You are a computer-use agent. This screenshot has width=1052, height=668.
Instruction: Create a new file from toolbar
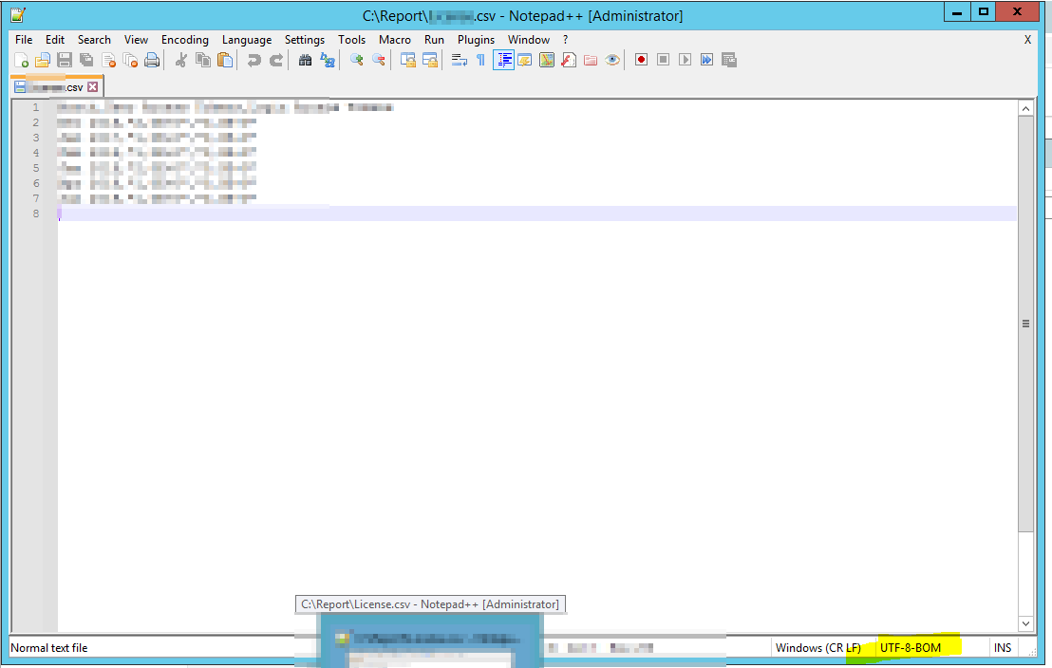click(22, 61)
